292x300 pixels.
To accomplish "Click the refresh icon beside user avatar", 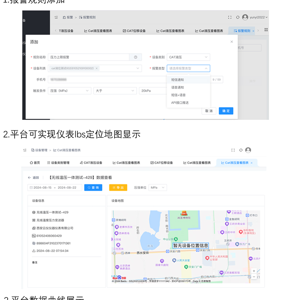I will [238, 17].
